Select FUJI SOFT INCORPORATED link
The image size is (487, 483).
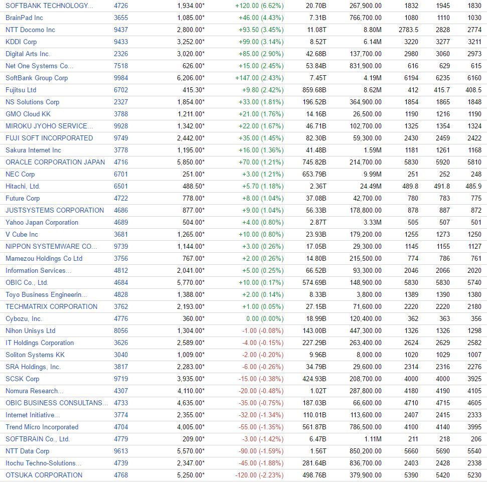[49, 138]
